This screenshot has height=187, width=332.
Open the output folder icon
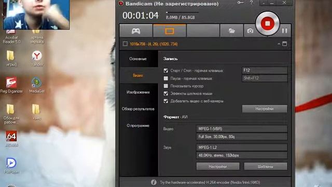coord(232,31)
